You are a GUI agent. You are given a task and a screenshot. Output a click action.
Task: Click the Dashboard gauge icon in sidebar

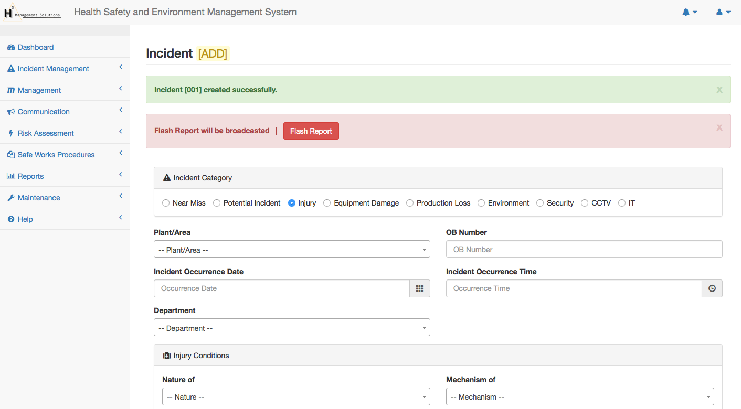pos(11,47)
